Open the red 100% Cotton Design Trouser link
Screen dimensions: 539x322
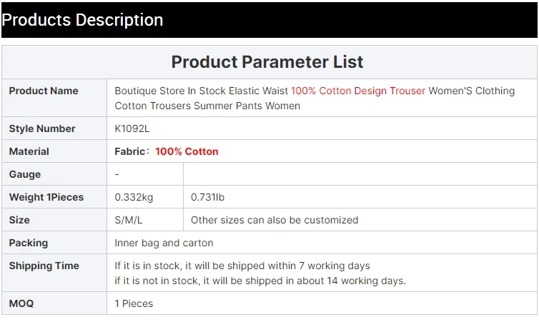pos(357,91)
